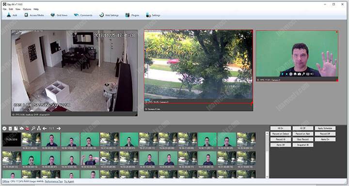The width and height of the screenshot is (349, 186).
Task: Open the Performance Tips link
Action: [54, 181]
